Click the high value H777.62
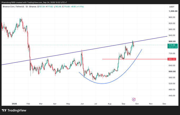Screen dimensions: 180x115 [x=49, y=7]
